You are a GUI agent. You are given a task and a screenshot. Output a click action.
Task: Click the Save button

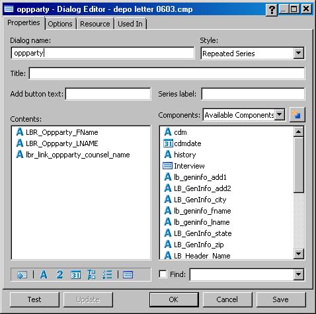click(280, 299)
